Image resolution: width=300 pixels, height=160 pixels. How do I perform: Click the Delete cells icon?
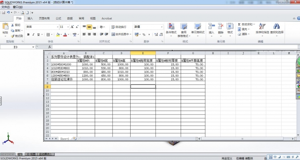click(221, 26)
